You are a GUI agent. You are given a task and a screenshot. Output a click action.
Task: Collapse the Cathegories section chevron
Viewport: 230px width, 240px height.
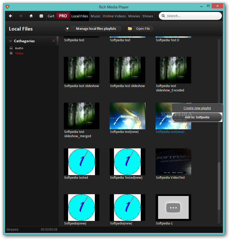tap(10, 41)
